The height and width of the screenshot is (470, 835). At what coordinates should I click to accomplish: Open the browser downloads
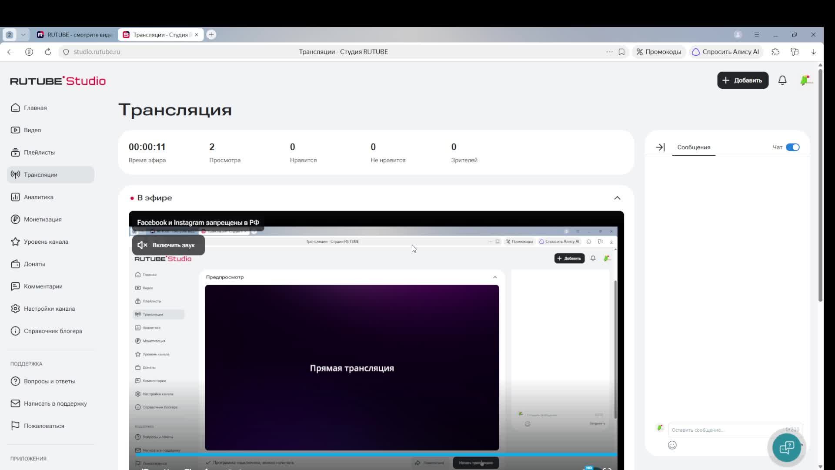[813, 52]
